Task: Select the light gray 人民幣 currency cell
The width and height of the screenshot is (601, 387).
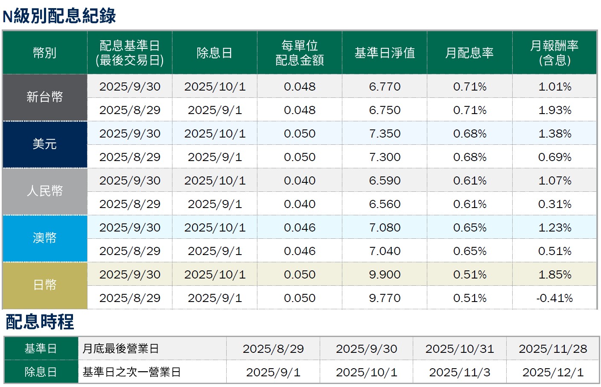Action: (45, 191)
